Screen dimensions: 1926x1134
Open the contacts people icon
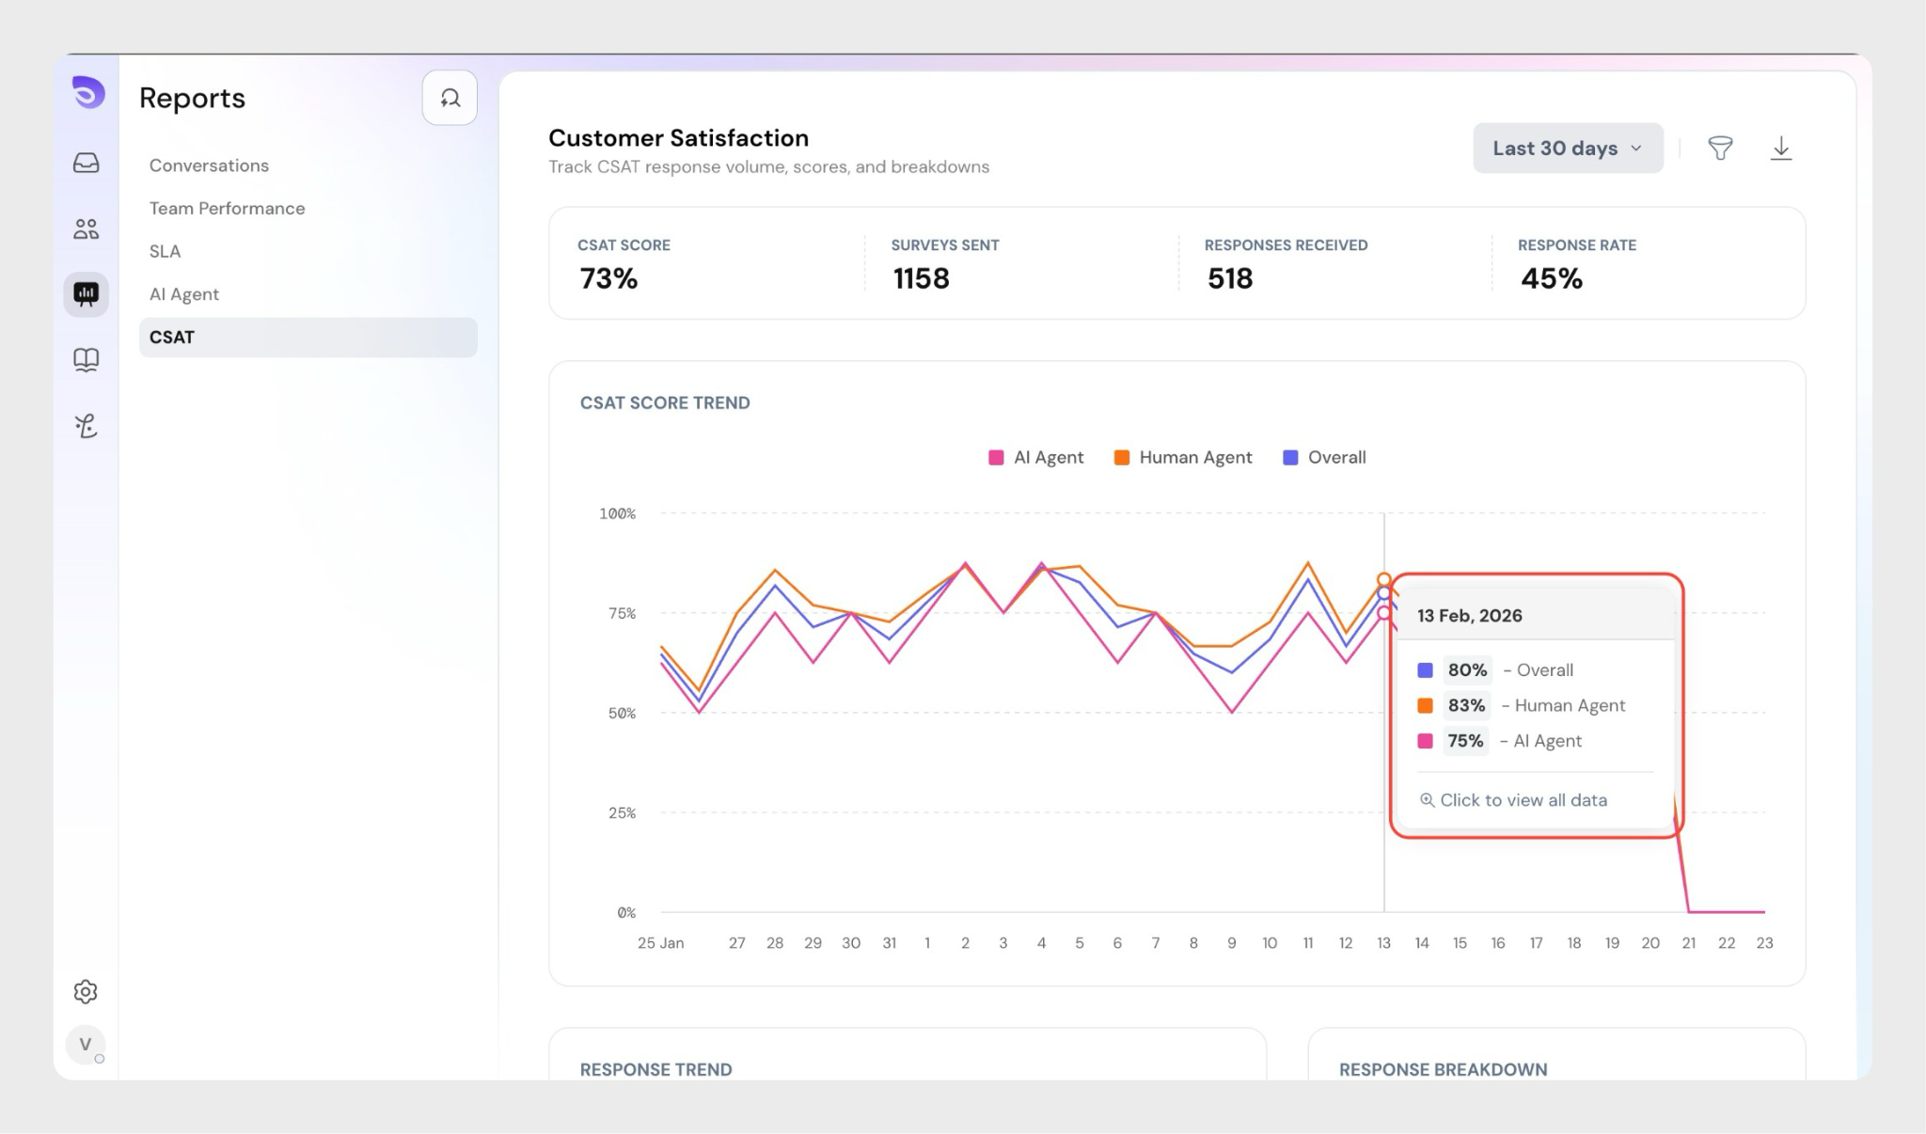86,228
